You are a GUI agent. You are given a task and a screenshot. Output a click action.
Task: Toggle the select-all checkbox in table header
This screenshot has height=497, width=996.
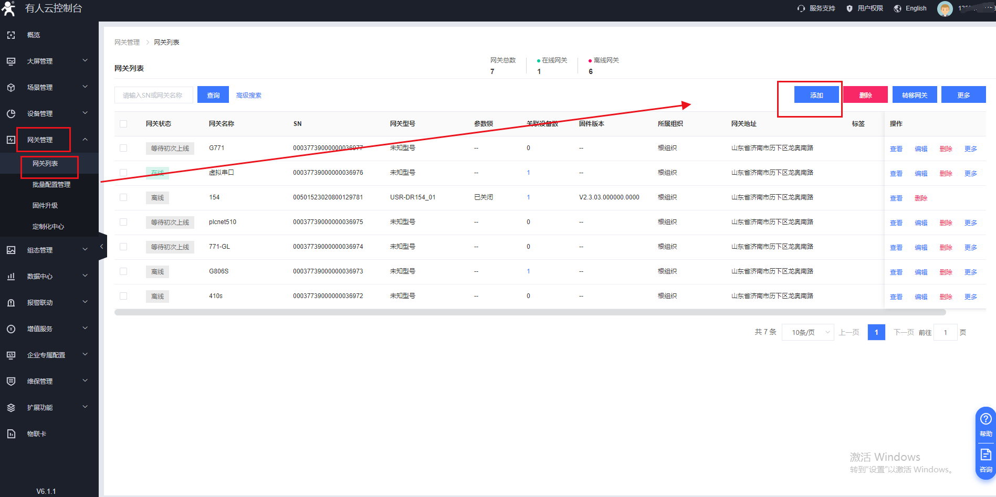coord(123,124)
